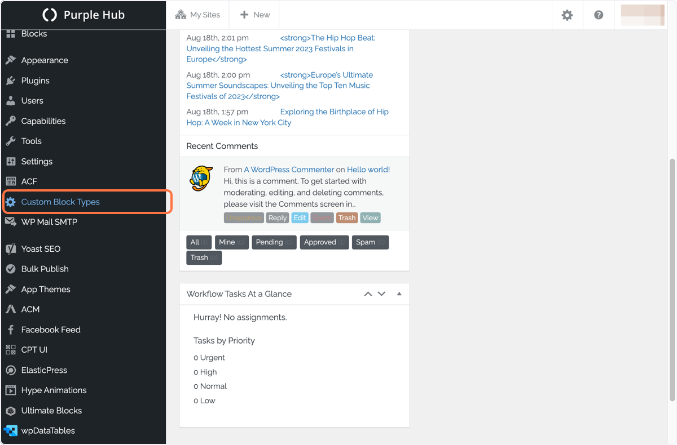Screen dimensions: 677x445
Task: Filter comments by Pending
Action: 274,242
